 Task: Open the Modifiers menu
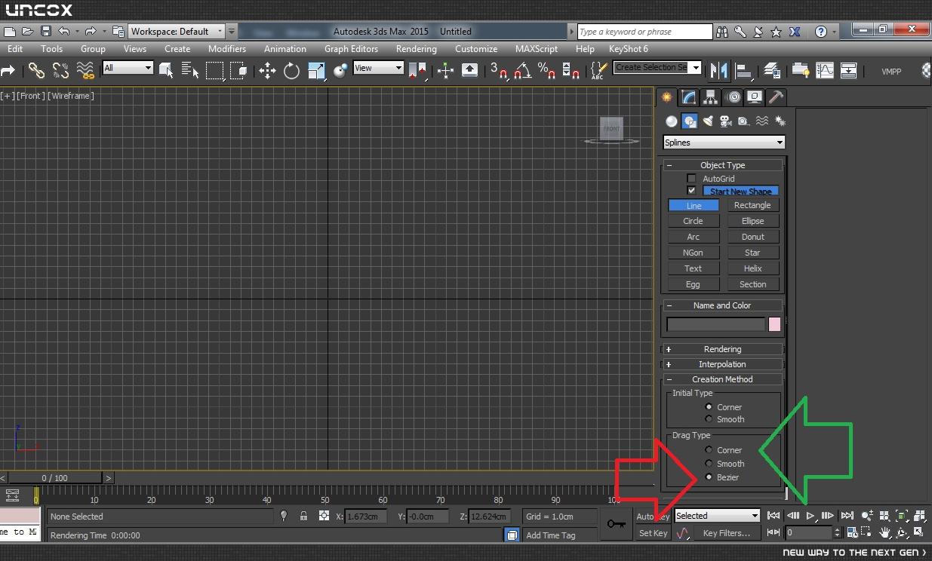point(227,48)
